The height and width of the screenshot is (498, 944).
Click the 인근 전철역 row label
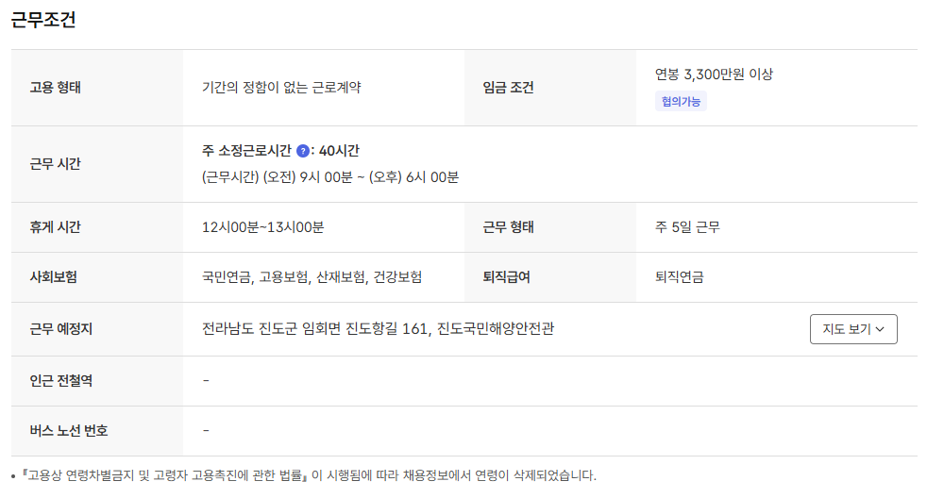coord(61,381)
